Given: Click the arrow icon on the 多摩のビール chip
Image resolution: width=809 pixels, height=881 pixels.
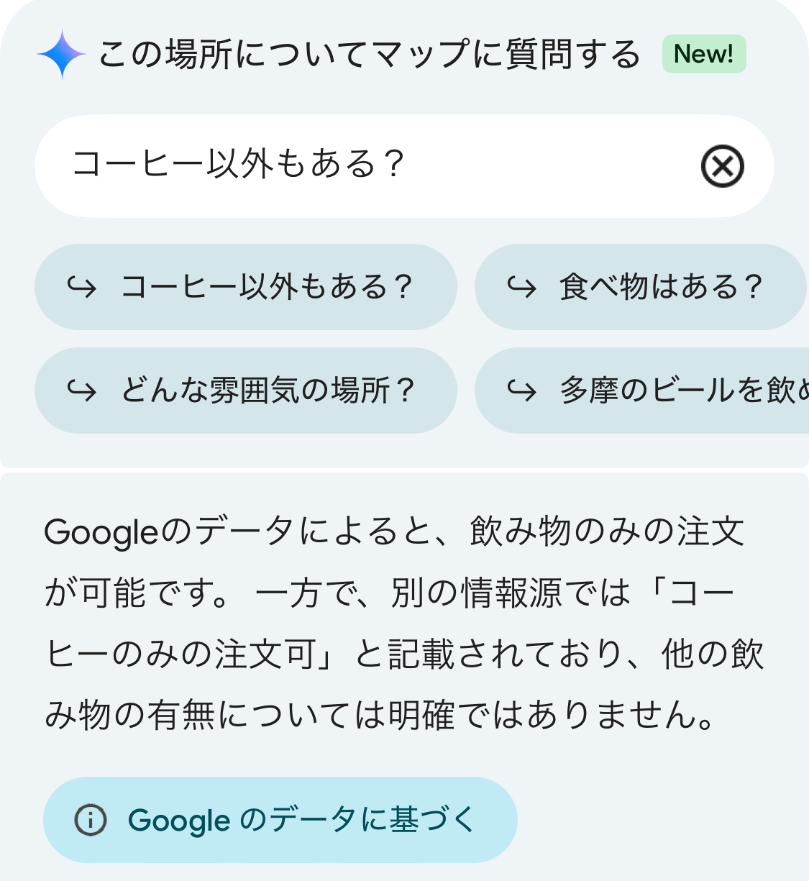Looking at the screenshot, I should click(521, 391).
